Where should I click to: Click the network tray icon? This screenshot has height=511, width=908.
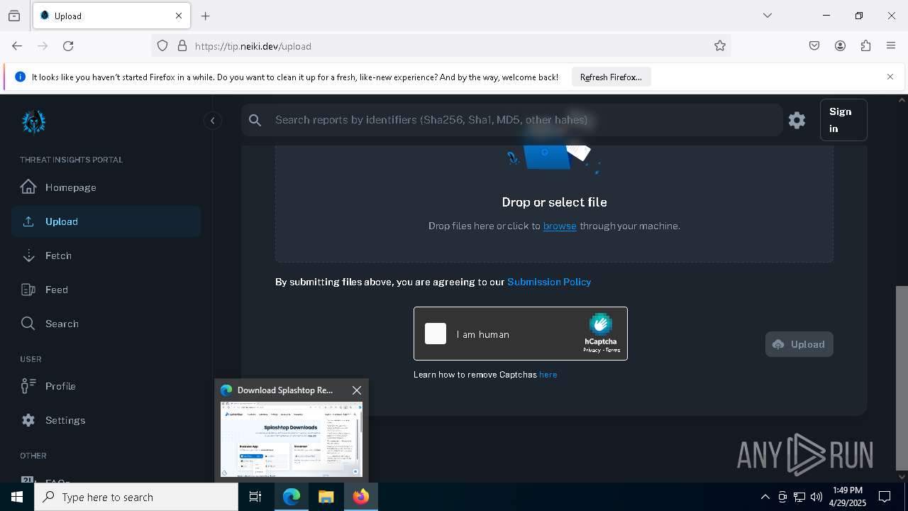pyautogui.click(x=799, y=497)
